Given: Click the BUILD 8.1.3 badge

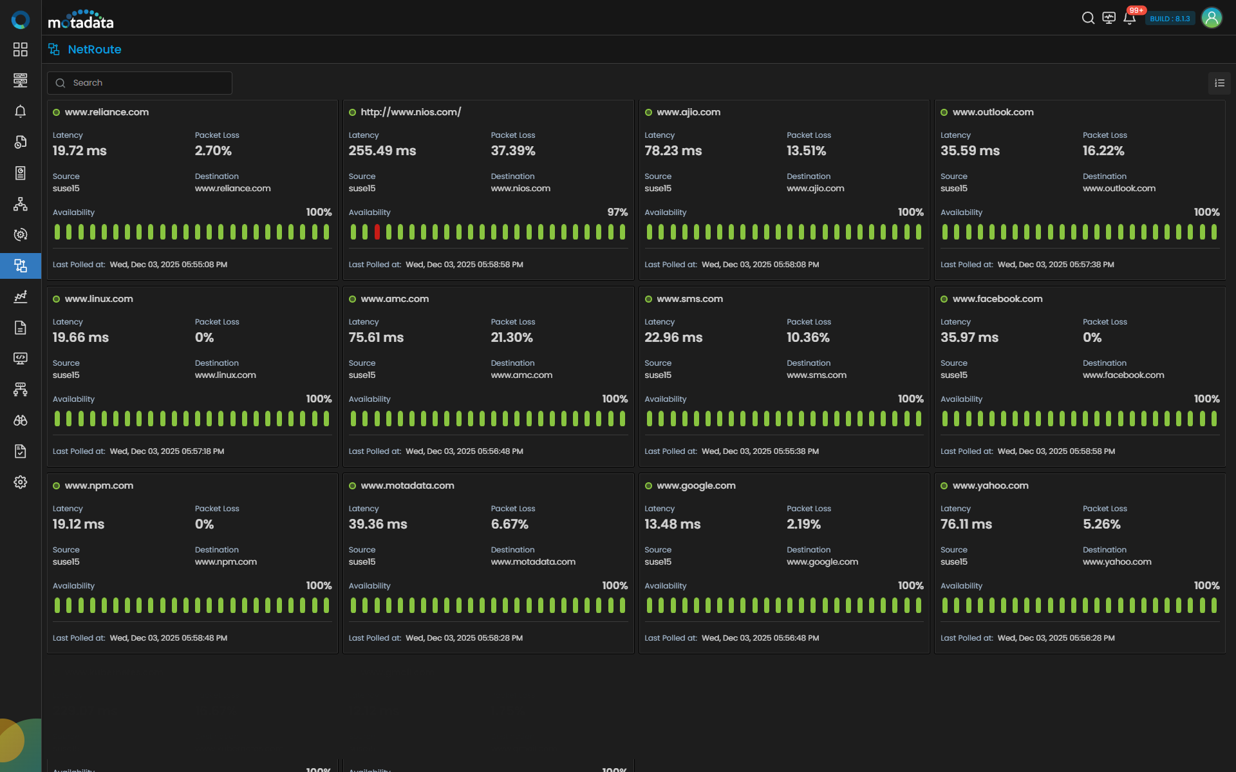Looking at the screenshot, I should 1170,19.
